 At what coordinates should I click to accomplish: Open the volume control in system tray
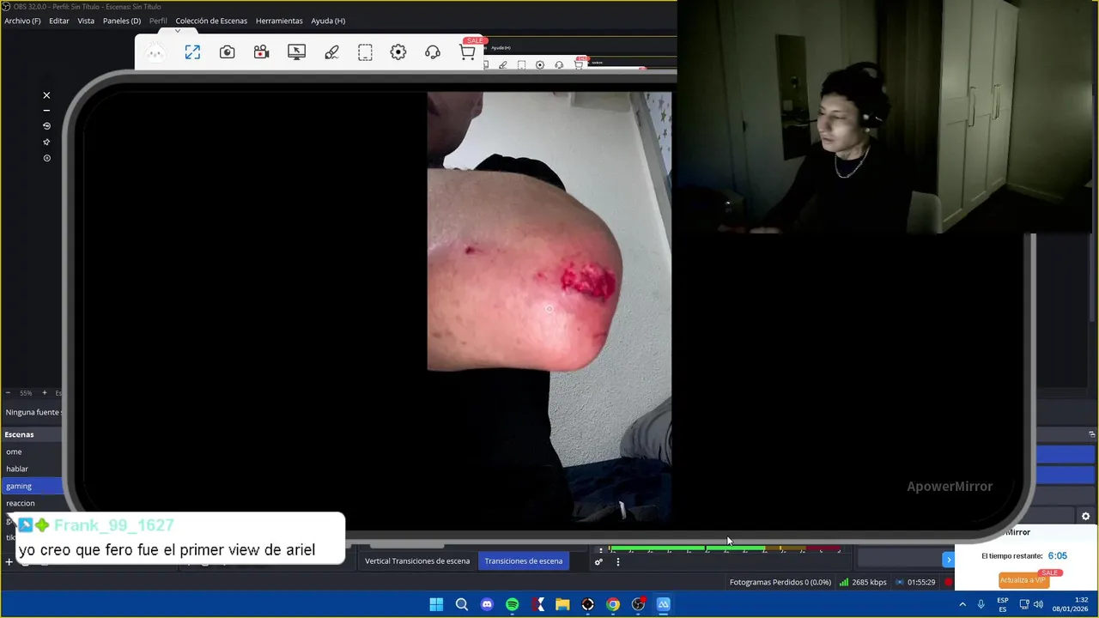point(1039,604)
